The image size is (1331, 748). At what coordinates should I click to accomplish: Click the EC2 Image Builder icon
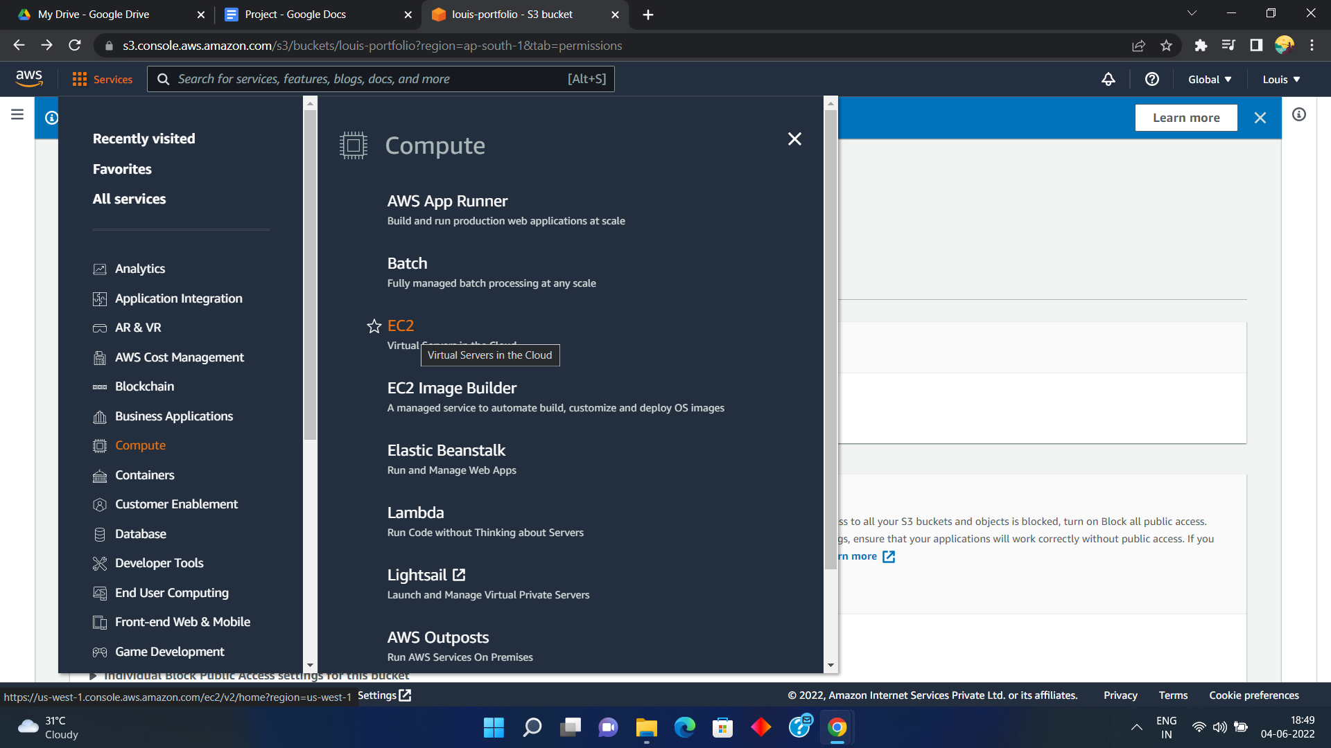pos(451,387)
